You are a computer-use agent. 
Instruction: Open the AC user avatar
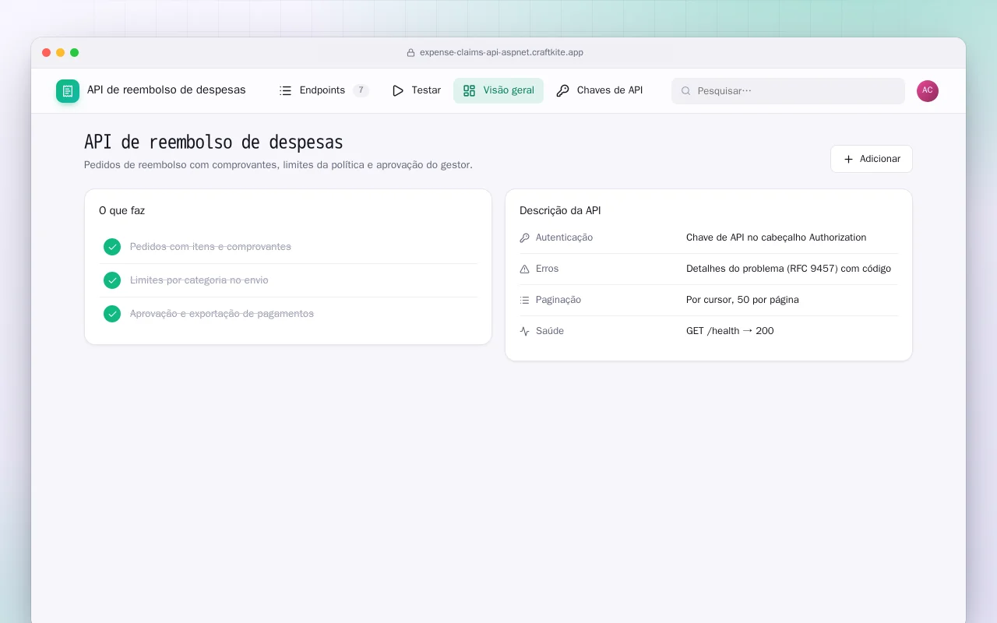click(928, 91)
